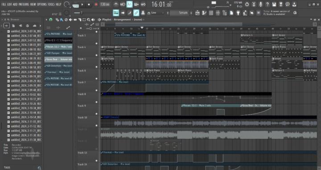Click the question mark help icon
This screenshot has width=321, height=170.
(267, 4)
